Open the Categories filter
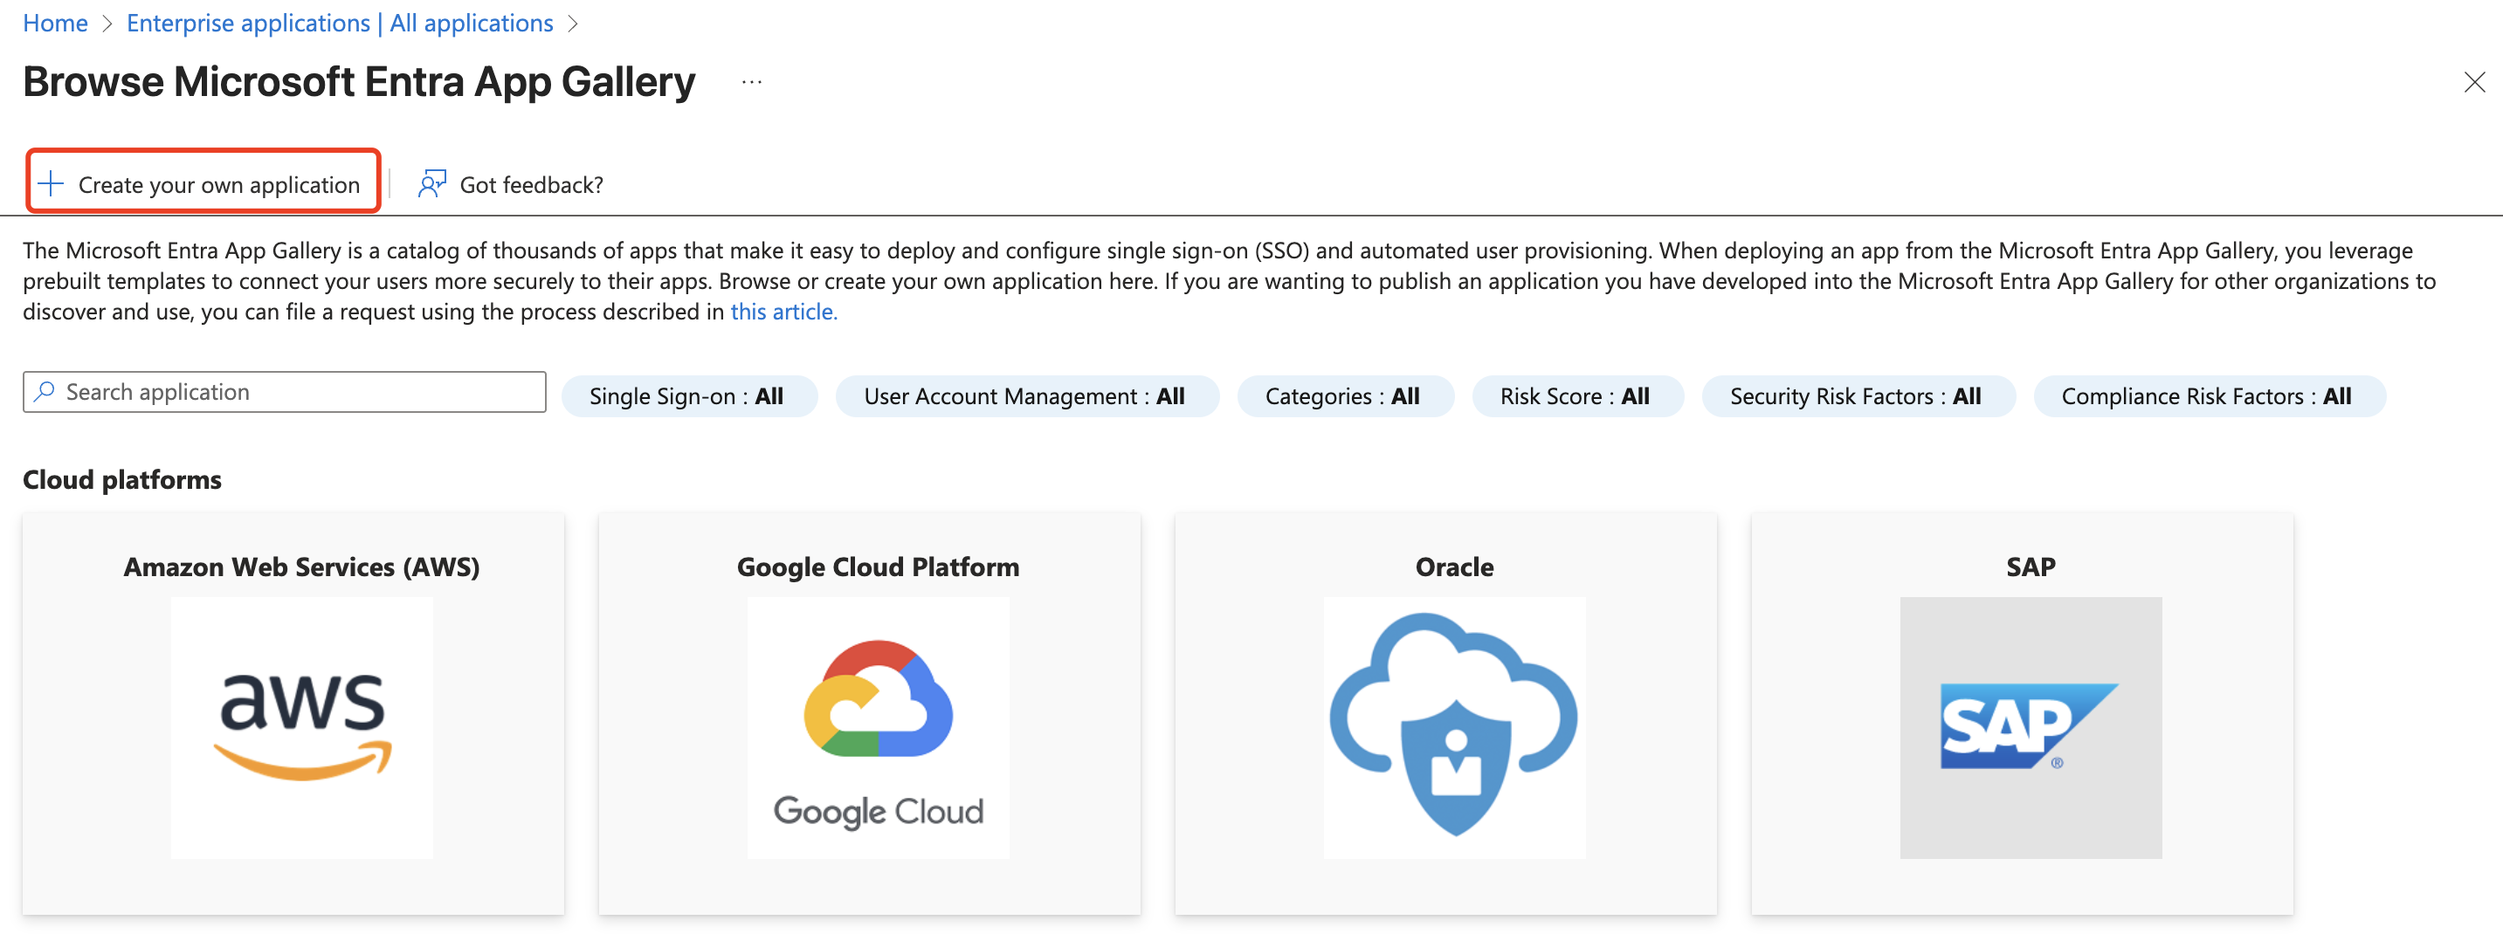This screenshot has height=948, width=2503. pos(1344,396)
